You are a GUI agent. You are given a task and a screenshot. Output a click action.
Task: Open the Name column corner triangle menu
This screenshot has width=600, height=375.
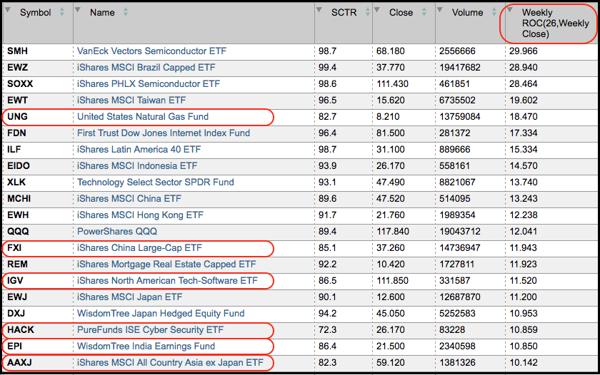pos(79,9)
